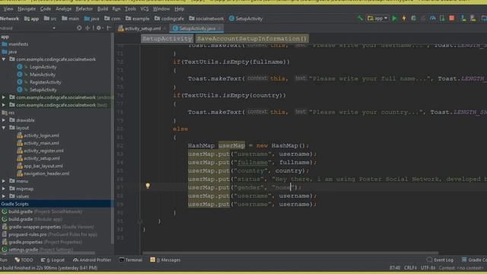The image size is (487, 274).
Task: Click the Attach debugger to process icon
Action: pos(442,18)
